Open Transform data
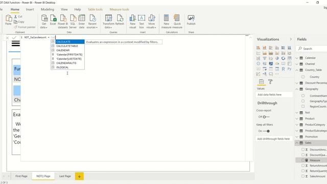The image size is (327, 184). [108, 21]
